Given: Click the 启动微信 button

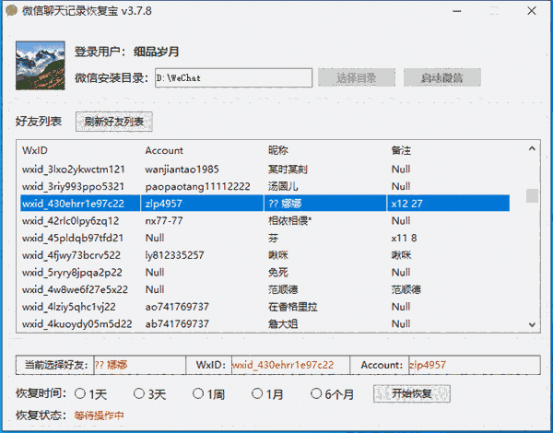Looking at the screenshot, I should (441, 77).
